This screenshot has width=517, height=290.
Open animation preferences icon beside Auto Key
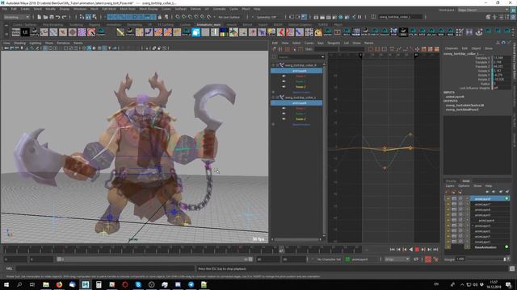[436, 259]
